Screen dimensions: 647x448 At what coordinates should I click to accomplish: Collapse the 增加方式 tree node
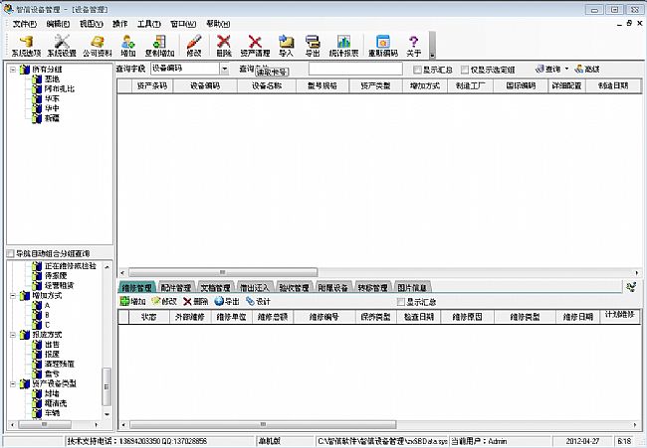point(12,296)
